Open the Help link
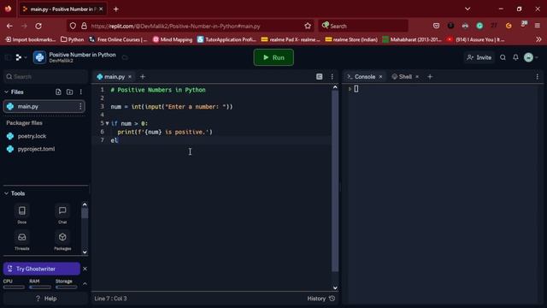The height and width of the screenshot is (308, 547). coord(46,299)
